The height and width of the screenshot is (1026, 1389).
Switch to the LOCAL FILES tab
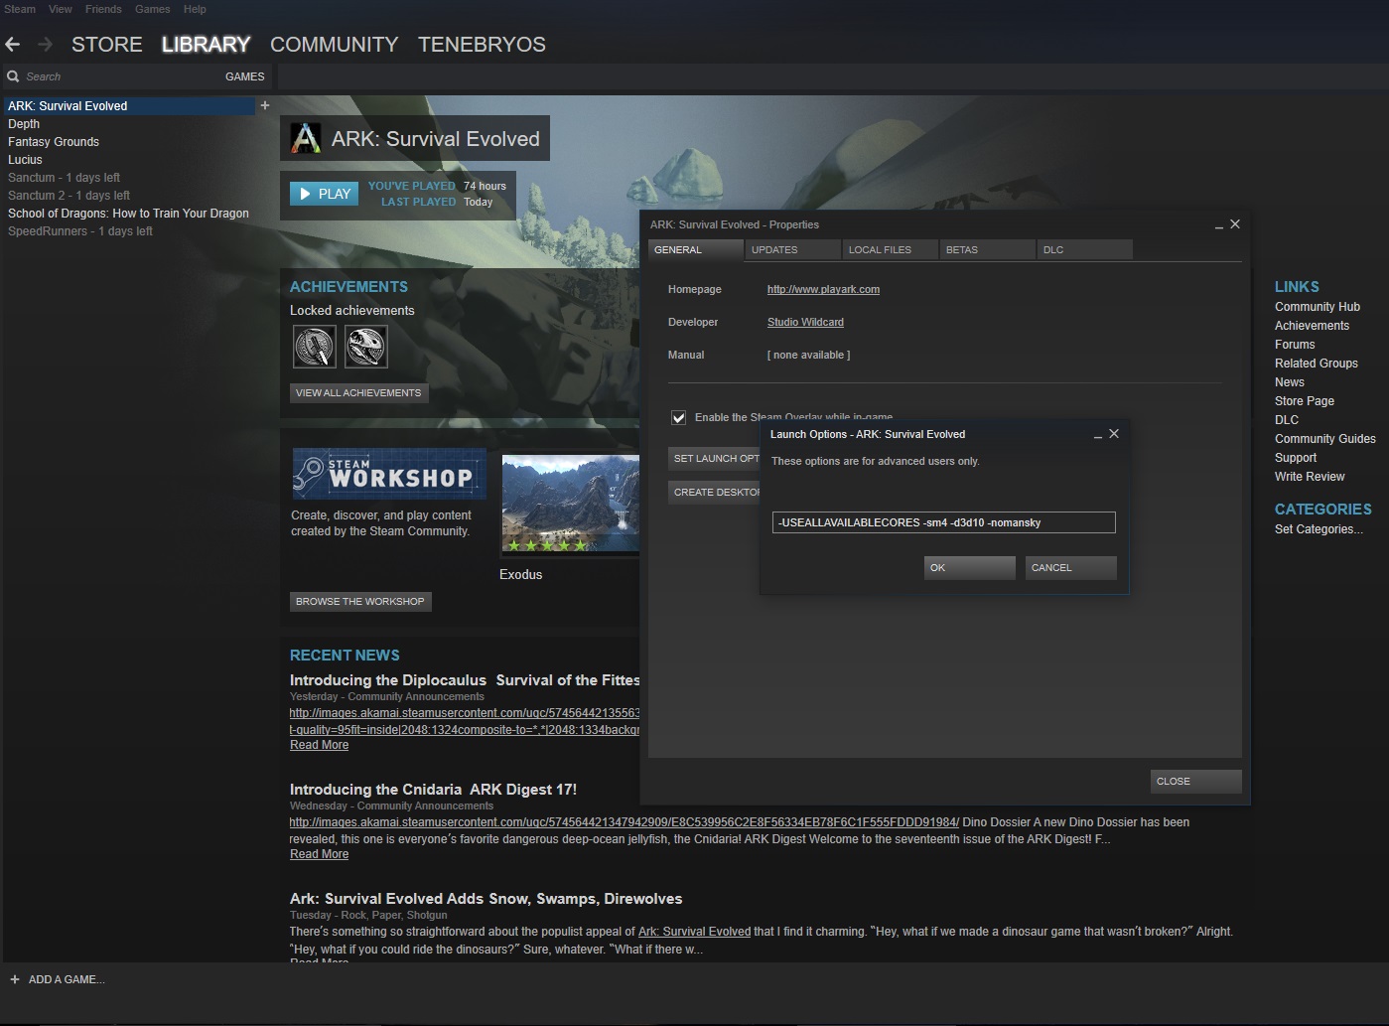pos(890,250)
